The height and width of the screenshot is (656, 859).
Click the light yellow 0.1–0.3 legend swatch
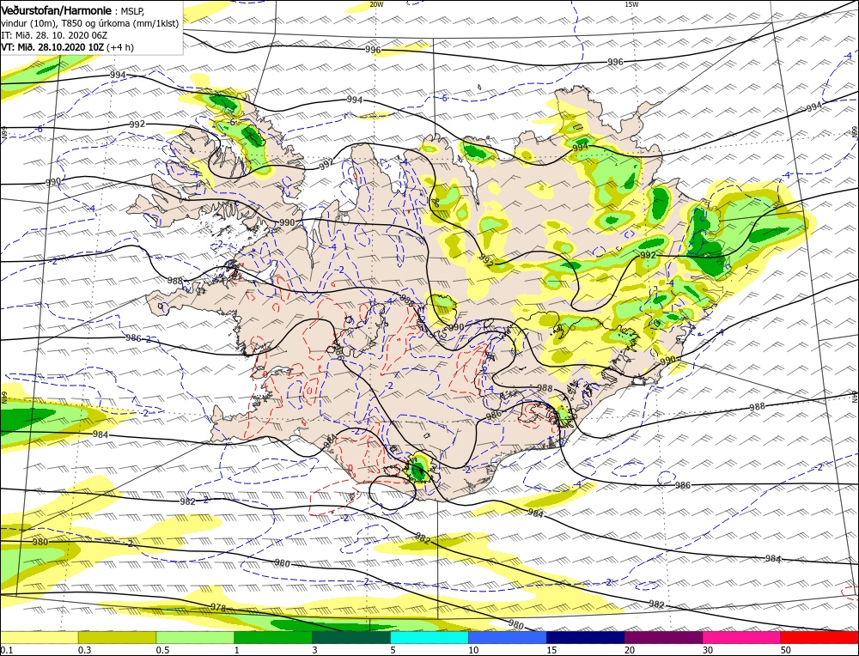point(39,637)
